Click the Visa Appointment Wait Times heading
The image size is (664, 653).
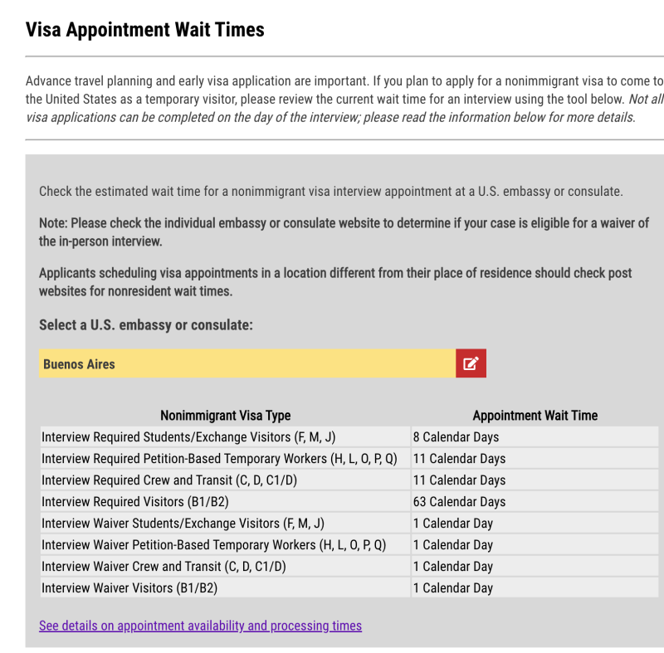(144, 30)
